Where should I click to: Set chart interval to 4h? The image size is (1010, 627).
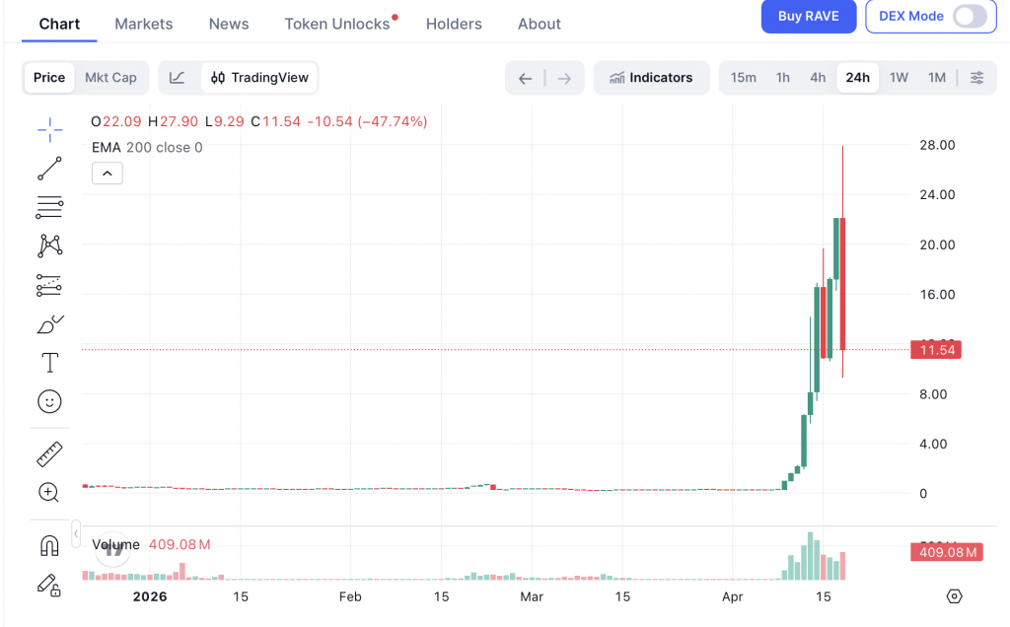tap(818, 78)
